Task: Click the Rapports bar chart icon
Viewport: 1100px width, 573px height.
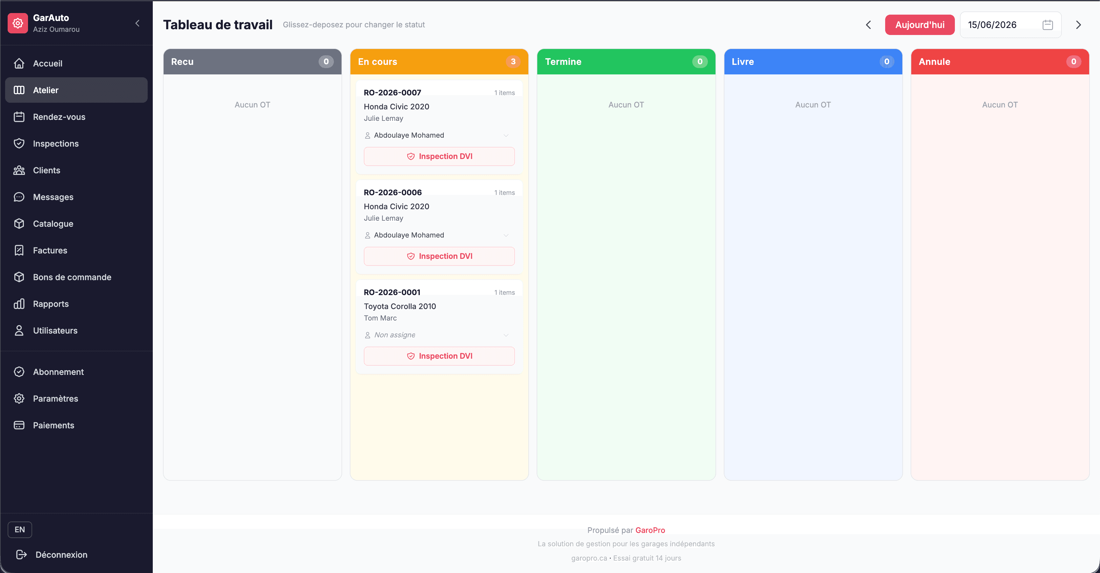Action: pyautogui.click(x=19, y=304)
